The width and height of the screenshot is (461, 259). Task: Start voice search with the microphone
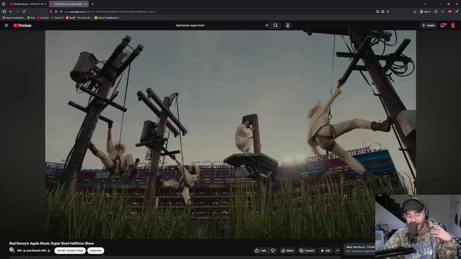[287, 25]
